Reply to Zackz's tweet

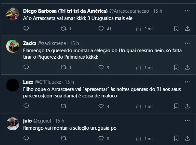click(x=26, y=67)
